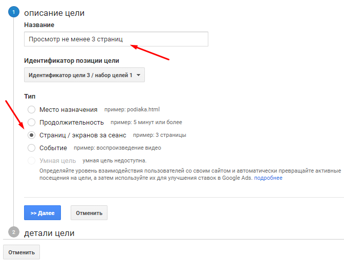Click the disabled 'Умная цель' radio button
Image resolution: width=344 pixels, height=262 pixels.
point(32,161)
